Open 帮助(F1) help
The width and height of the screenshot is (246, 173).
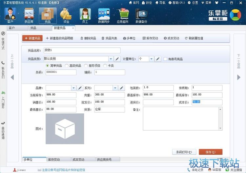click(177, 3)
